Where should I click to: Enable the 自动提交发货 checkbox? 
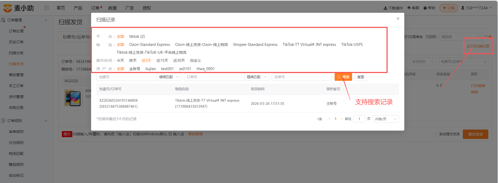click(x=435, y=134)
